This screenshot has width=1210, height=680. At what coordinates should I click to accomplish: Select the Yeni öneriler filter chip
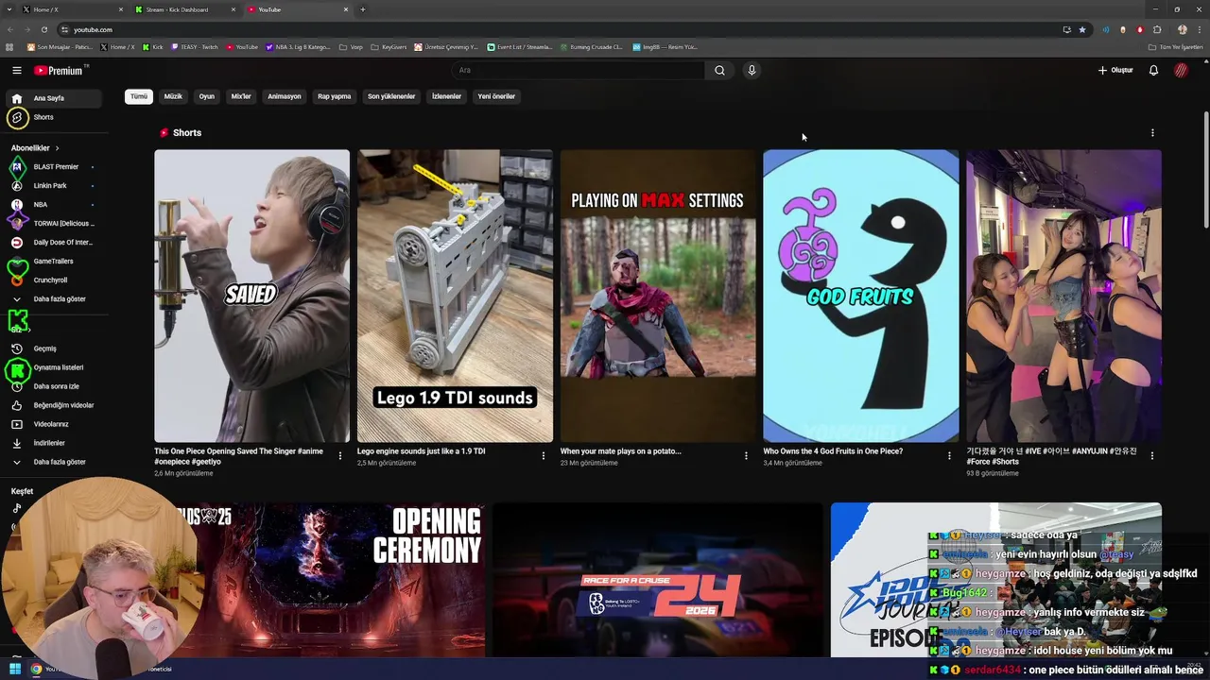[x=496, y=96]
